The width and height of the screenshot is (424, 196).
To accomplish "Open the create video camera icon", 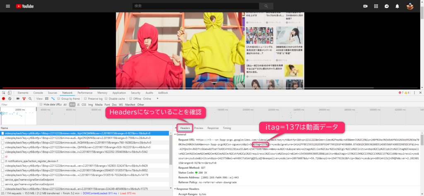I will [365, 6].
